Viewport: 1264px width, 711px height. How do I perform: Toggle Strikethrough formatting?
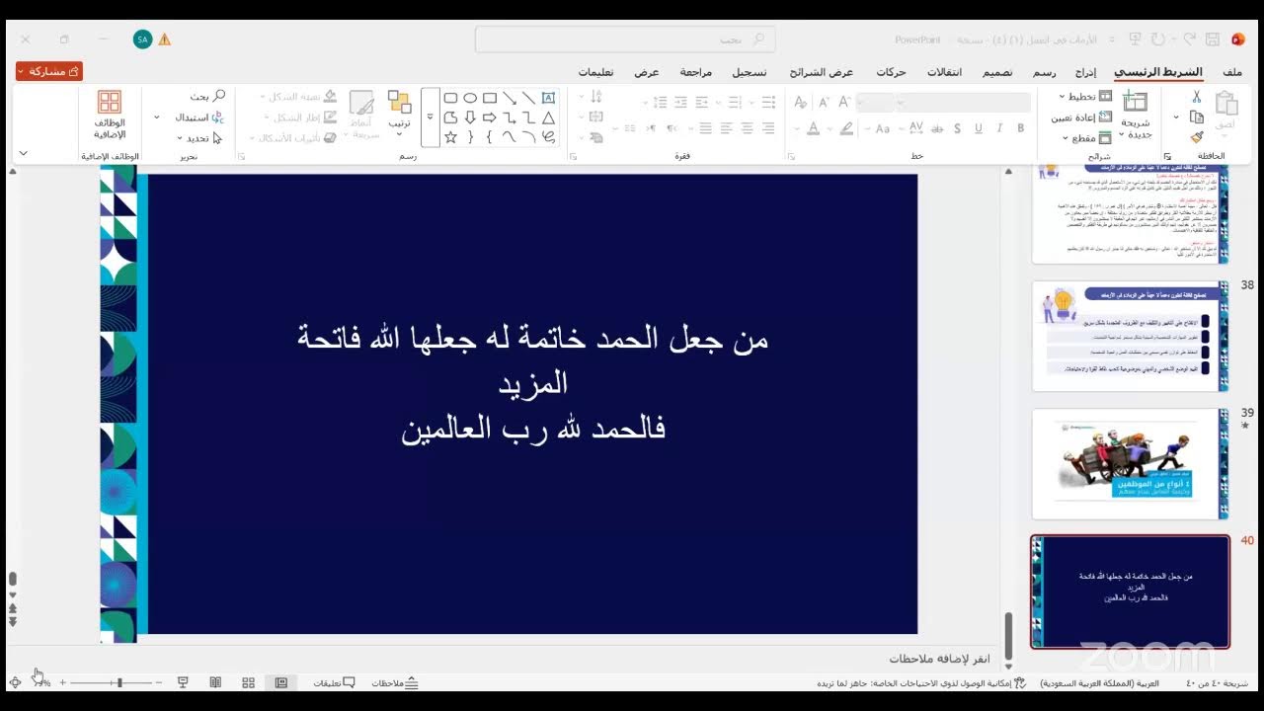[937, 128]
